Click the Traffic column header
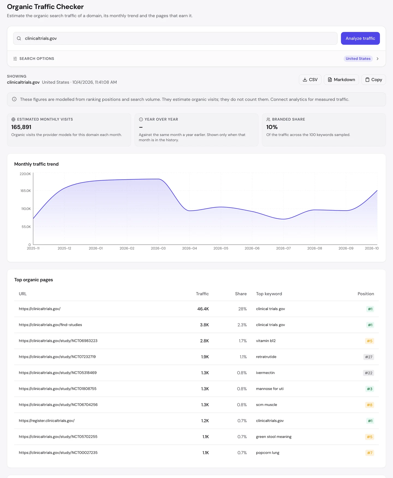 click(202, 294)
